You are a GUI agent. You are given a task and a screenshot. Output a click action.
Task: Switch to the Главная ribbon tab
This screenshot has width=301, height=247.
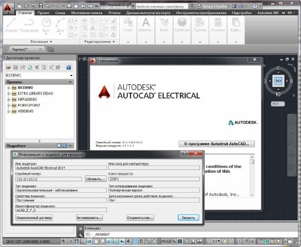click(25, 13)
